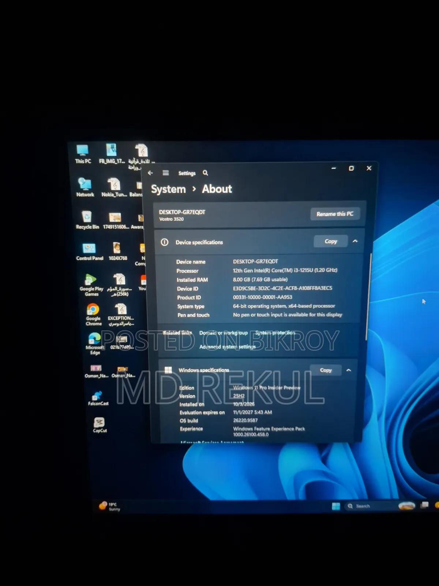Minimize the Settings window
This screenshot has width=439, height=586.
334,168
